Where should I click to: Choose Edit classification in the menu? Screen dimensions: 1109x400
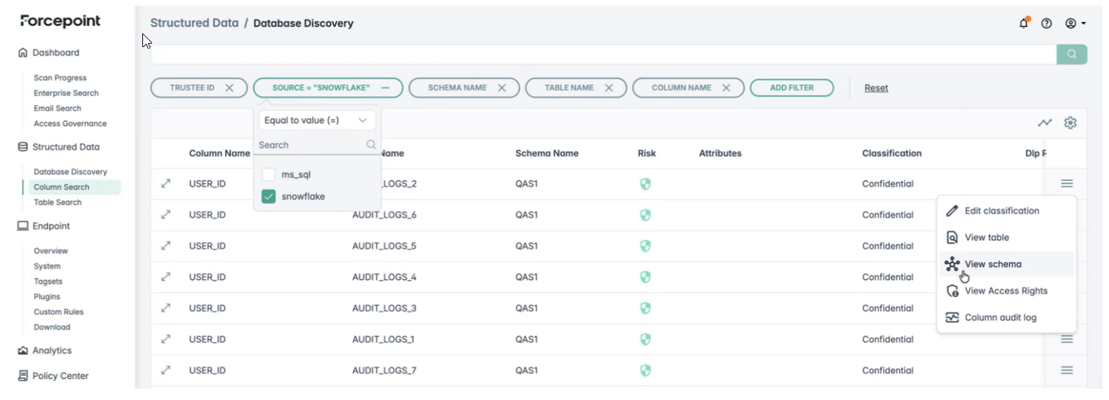point(1001,211)
